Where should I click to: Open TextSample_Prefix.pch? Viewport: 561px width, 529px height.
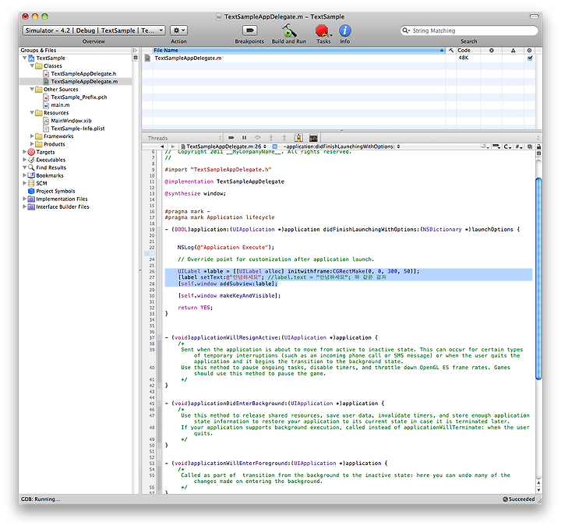(x=79, y=97)
